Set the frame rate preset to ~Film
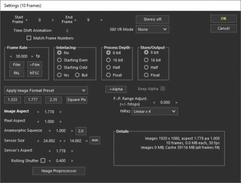This screenshot has width=241, height=183. tap(35, 65)
